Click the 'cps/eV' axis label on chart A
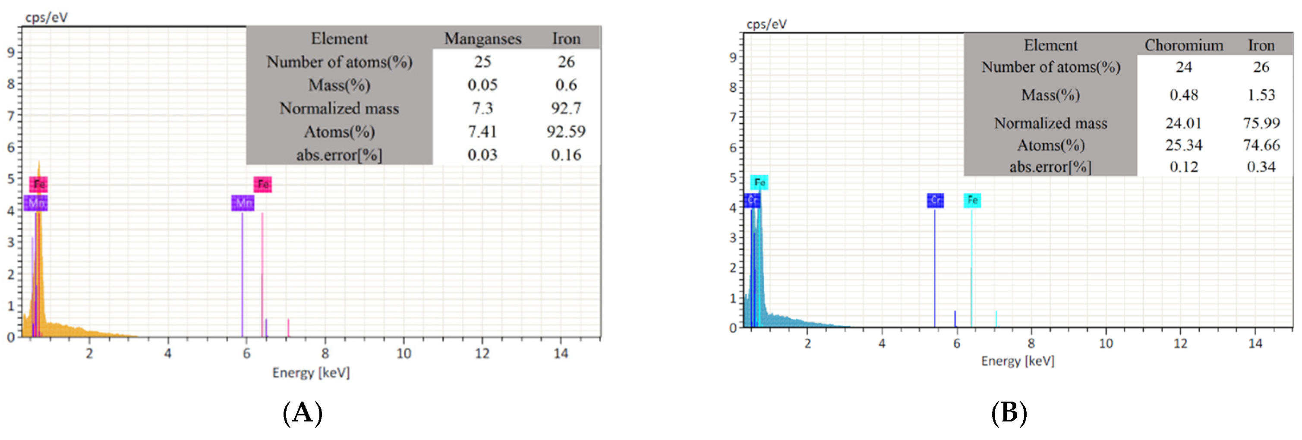 click(x=47, y=18)
